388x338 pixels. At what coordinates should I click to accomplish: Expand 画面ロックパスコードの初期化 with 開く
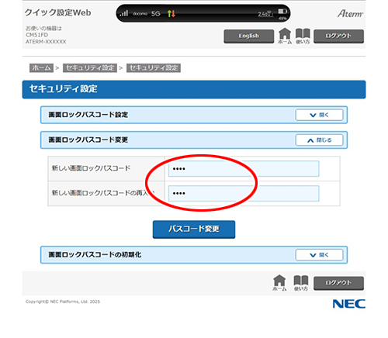[319, 255]
